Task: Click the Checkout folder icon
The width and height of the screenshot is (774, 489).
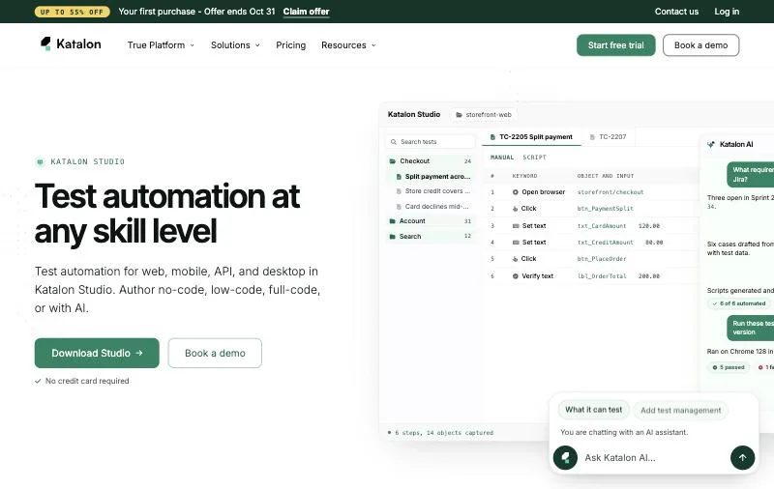Action: pyautogui.click(x=393, y=161)
